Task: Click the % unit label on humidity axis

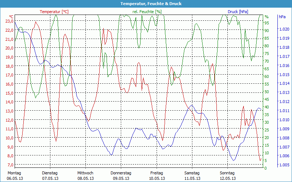Action: (267, 17)
